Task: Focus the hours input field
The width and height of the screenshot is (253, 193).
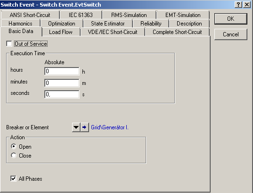Action: pyautogui.click(x=62, y=71)
